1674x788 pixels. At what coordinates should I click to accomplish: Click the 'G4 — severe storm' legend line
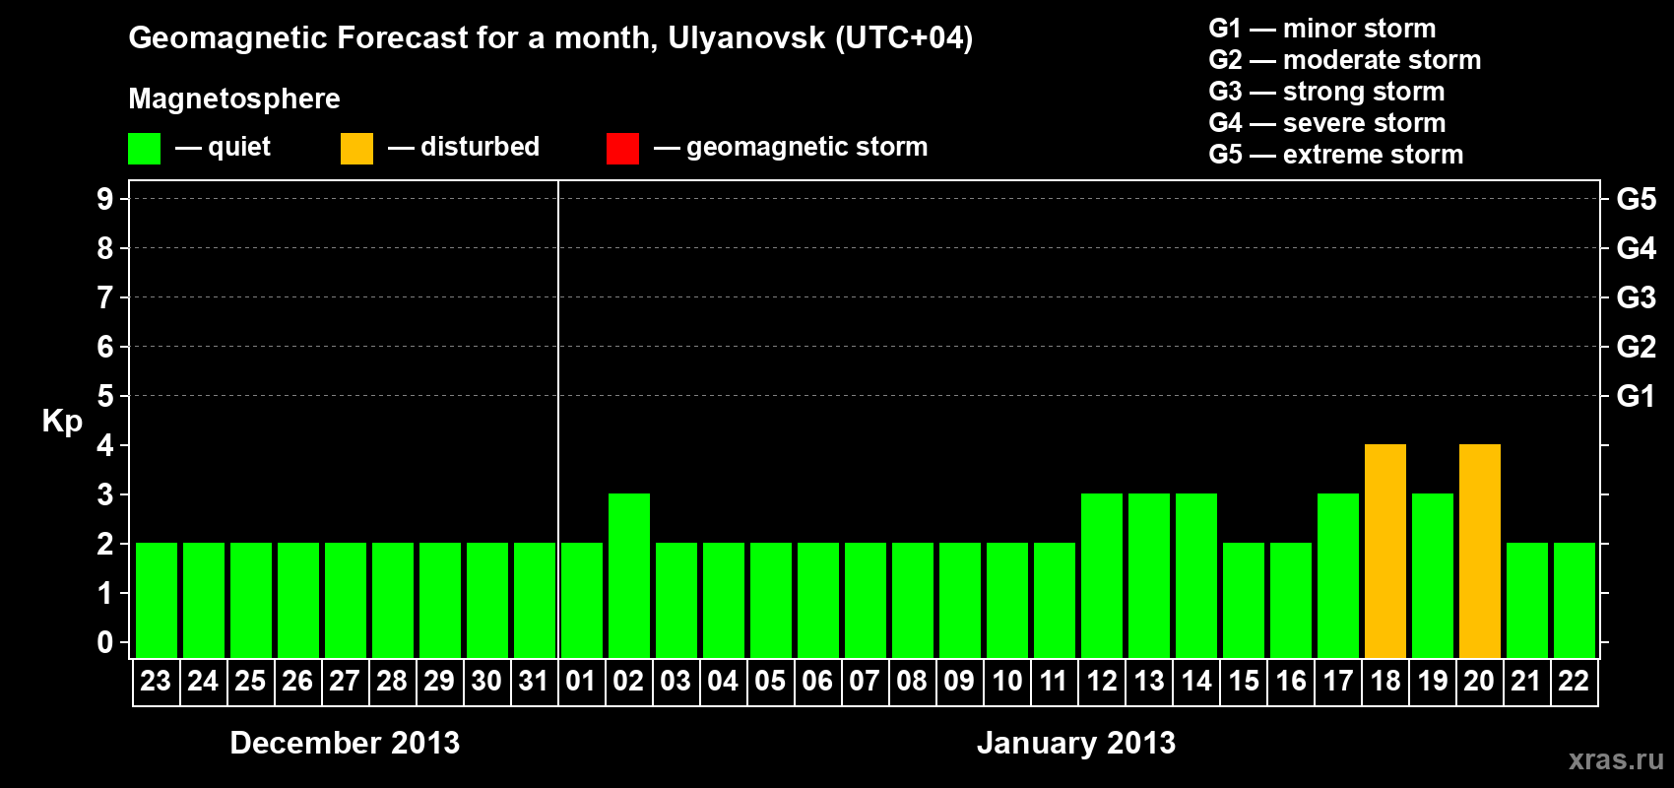coord(1326,123)
